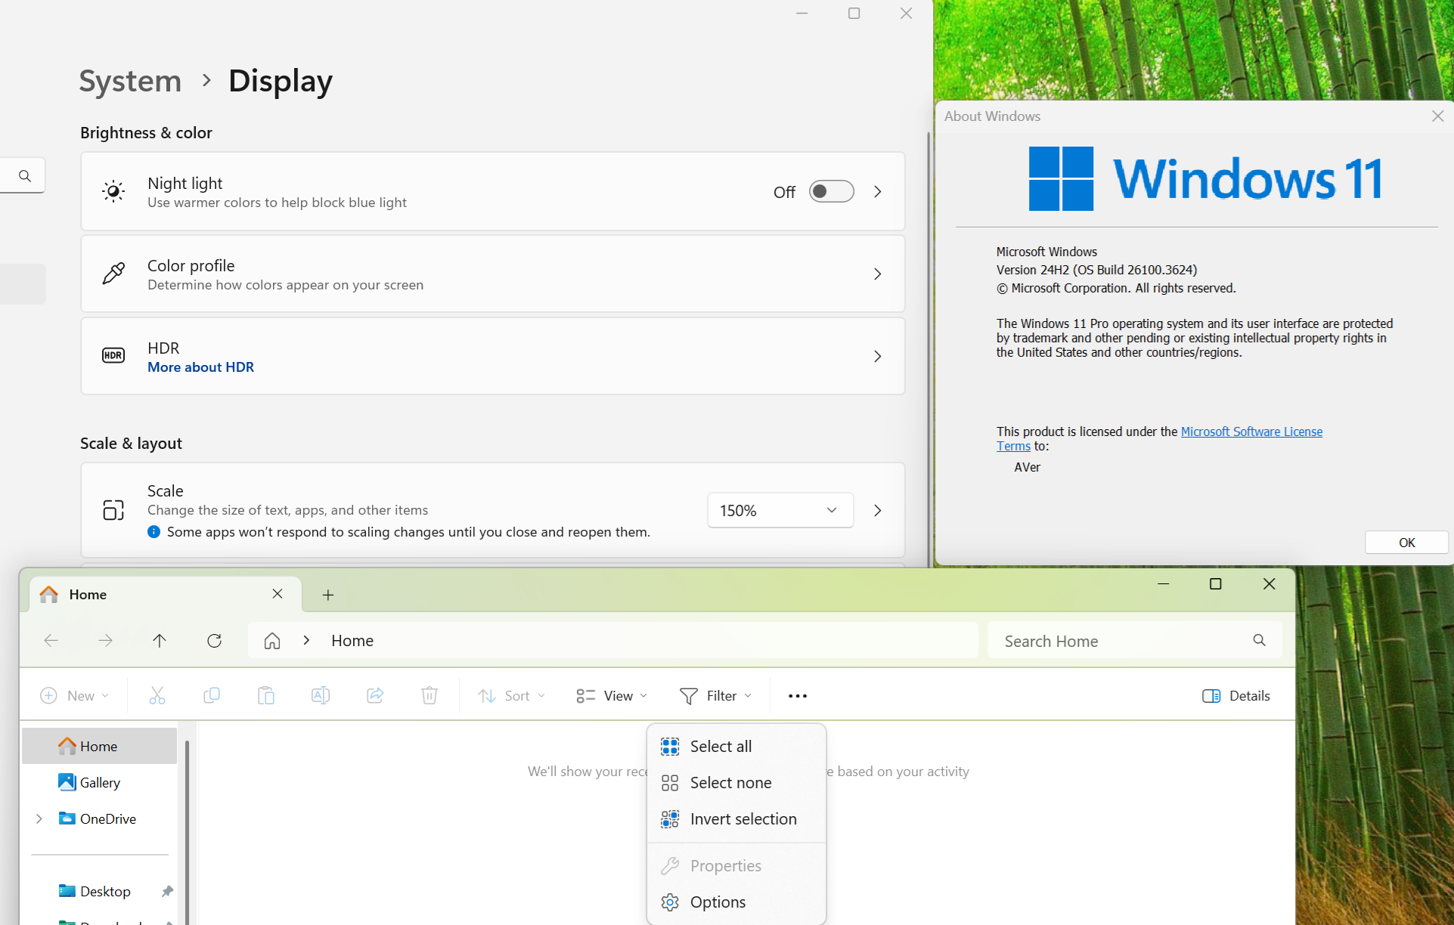Add a new Explorer tab
This screenshot has height=925, width=1454.
[328, 595]
